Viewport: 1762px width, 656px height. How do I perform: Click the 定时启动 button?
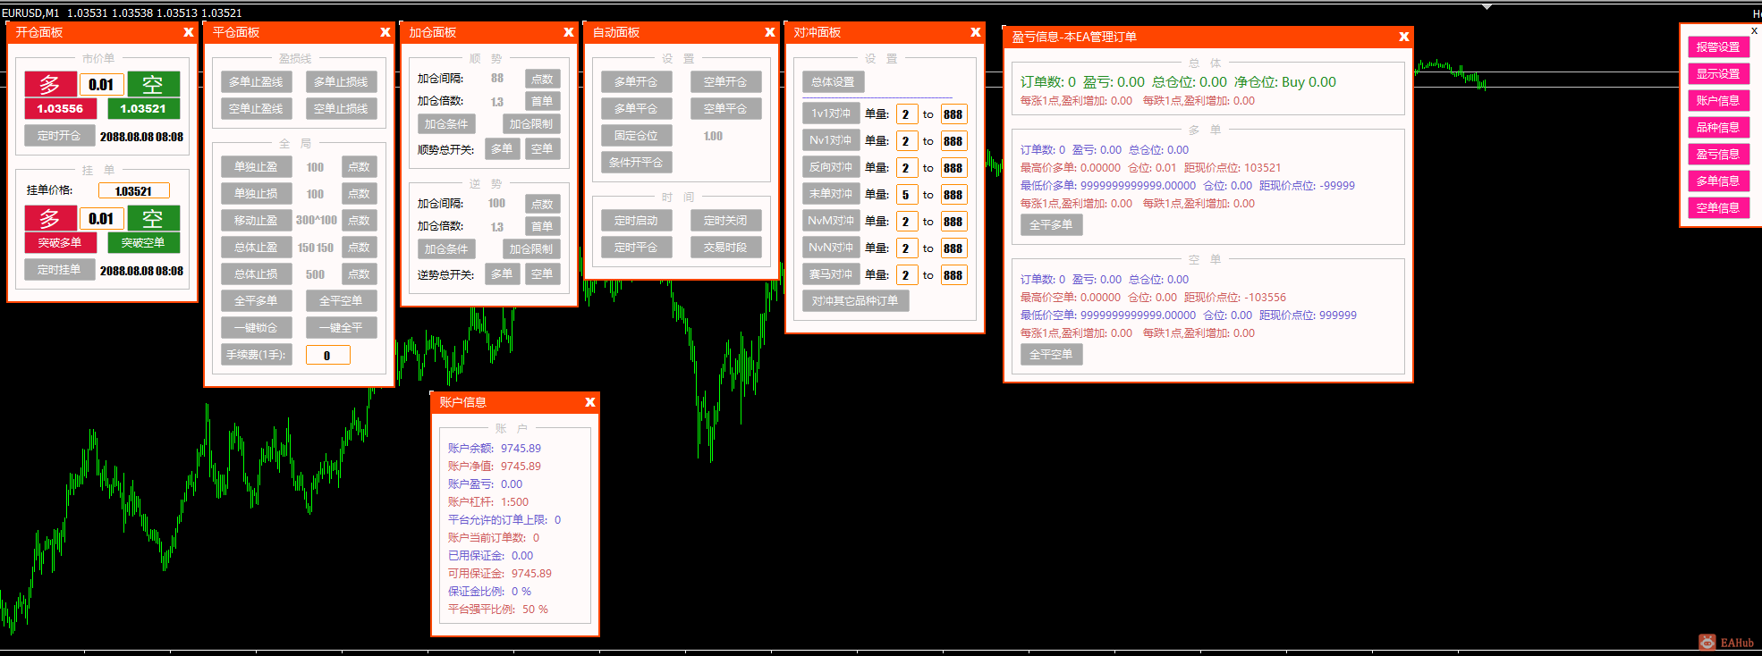(x=636, y=220)
